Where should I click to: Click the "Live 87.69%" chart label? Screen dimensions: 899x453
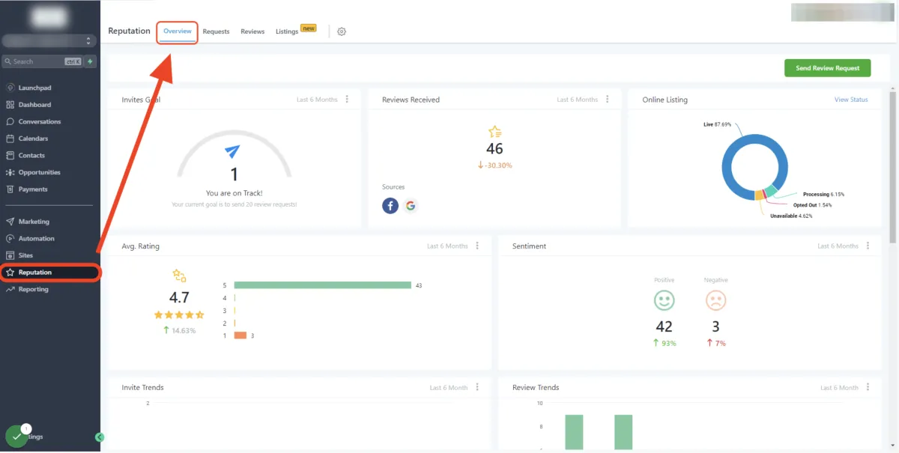click(718, 124)
